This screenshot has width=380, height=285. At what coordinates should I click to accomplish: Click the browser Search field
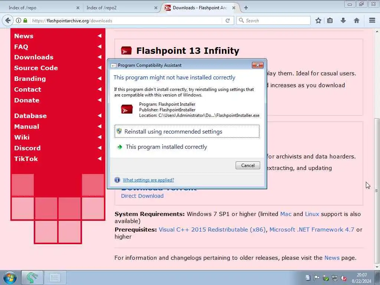(273, 21)
